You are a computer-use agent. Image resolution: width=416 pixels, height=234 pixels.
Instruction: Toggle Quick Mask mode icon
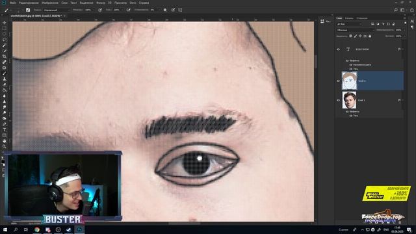point(3,170)
